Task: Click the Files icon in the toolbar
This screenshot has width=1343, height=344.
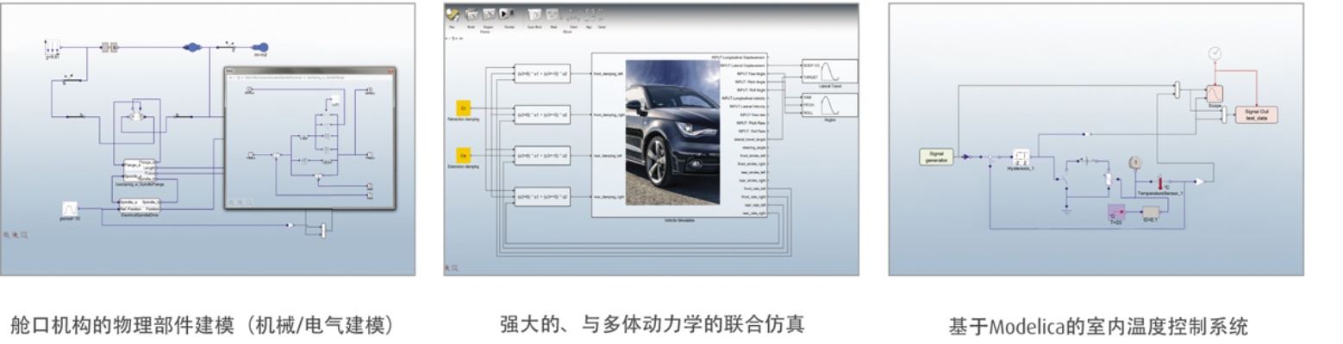Action: pos(452,15)
